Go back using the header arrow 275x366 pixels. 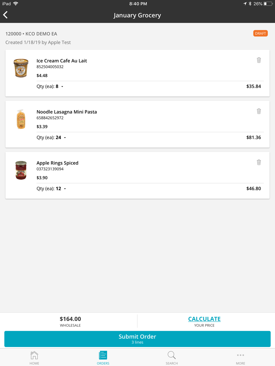pyautogui.click(x=5, y=15)
